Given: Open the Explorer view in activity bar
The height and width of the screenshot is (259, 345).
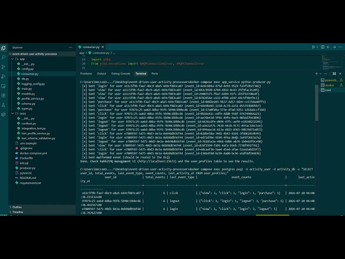Looking at the screenshot, I should (3, 48).
